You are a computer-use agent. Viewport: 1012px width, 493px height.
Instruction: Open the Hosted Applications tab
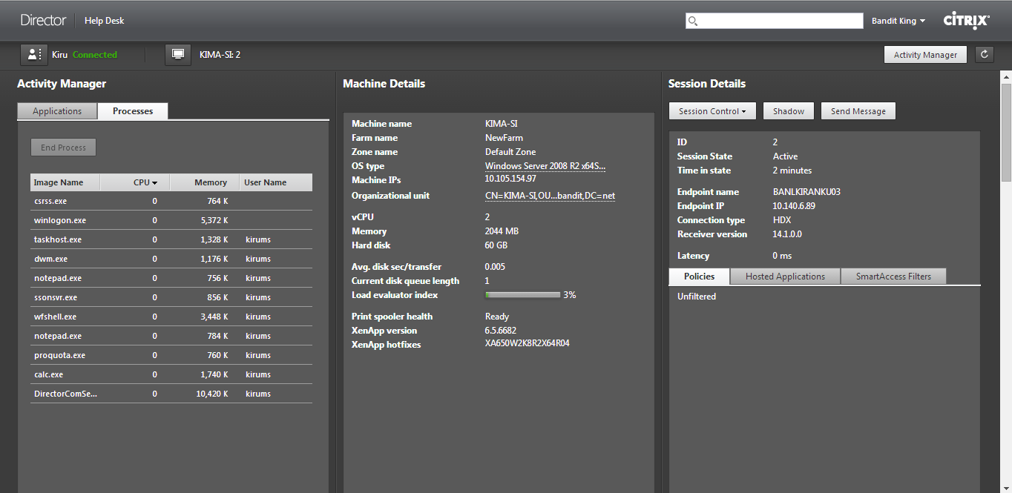tap(785, 277)
